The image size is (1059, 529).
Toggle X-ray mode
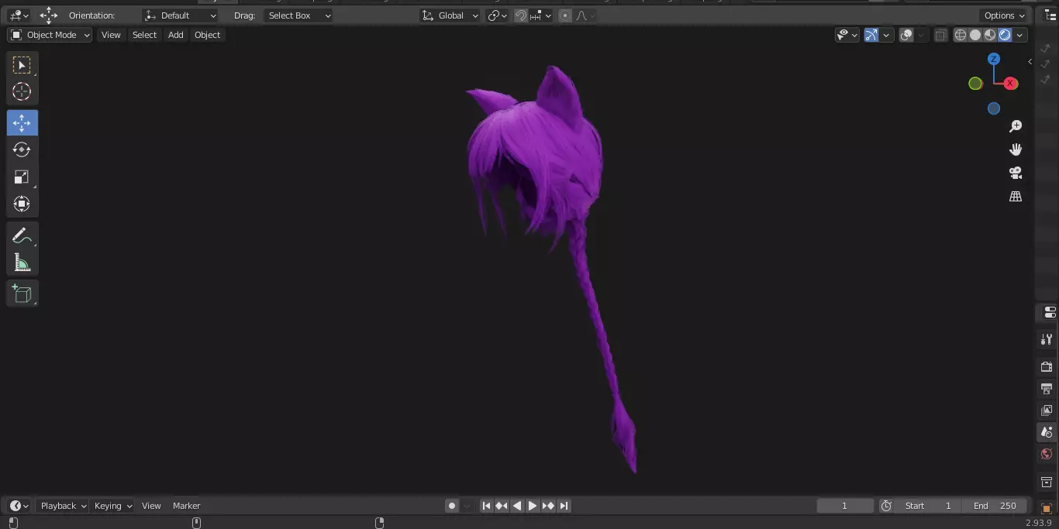(x=940, y=35)
